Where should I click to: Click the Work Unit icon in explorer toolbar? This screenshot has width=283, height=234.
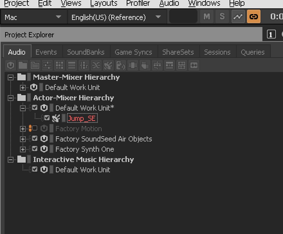[x=11, y=65]
